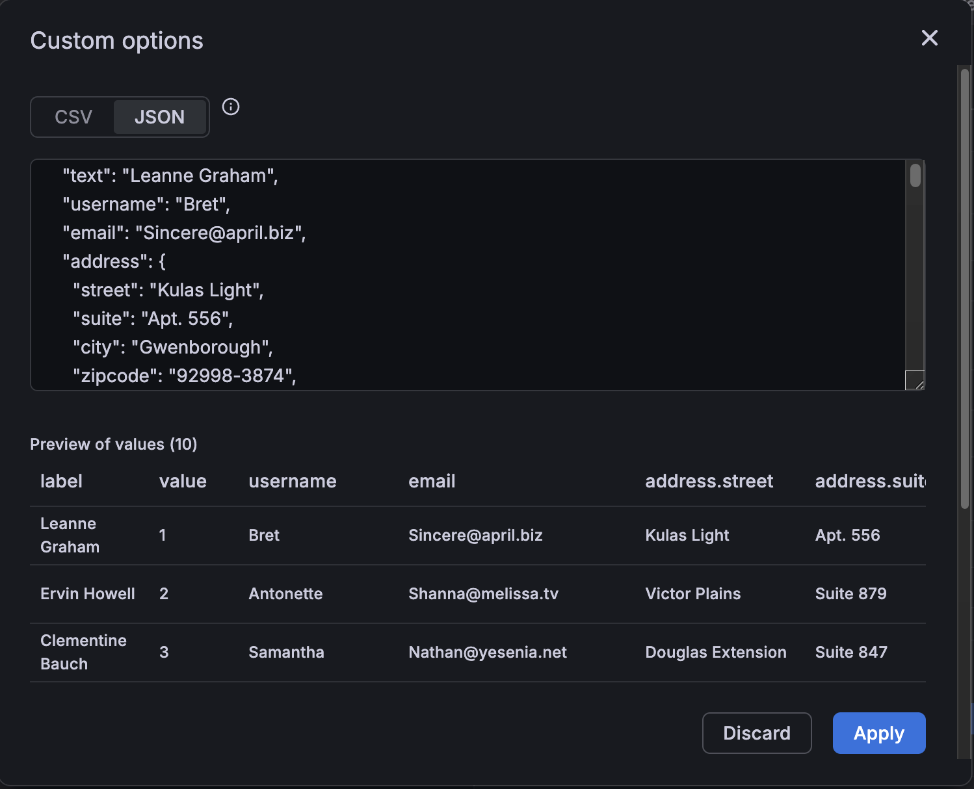Switch to the CSV format tab
Screen dimensions: 974x789
click(x=73, y=117)
